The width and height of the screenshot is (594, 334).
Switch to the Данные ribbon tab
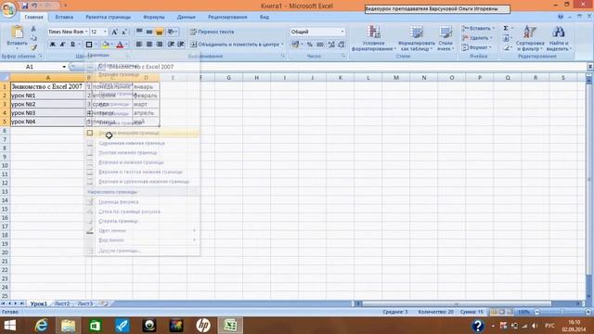186,17
